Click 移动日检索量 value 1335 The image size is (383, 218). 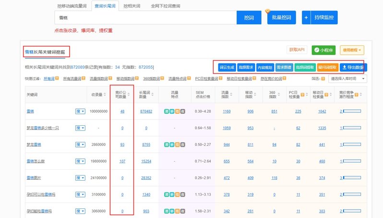(322, 128)
